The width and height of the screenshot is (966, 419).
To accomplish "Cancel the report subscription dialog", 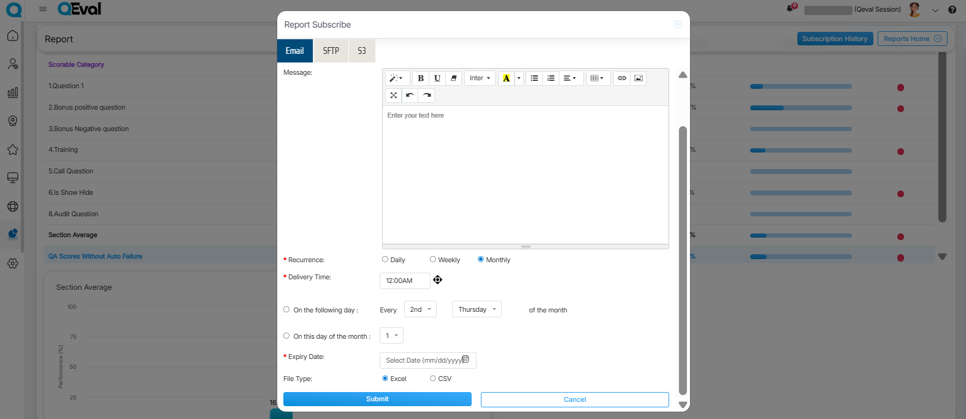I will pyautogui.click(x=575, y=399).
